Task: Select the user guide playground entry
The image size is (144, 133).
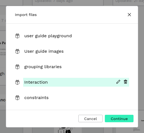Action: click(76, 36)
